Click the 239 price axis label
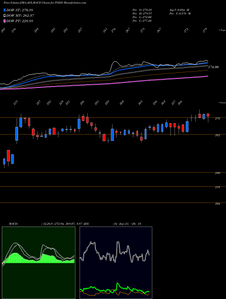The width and height of the screenshot is (226, 299). [x=217, y=173]
